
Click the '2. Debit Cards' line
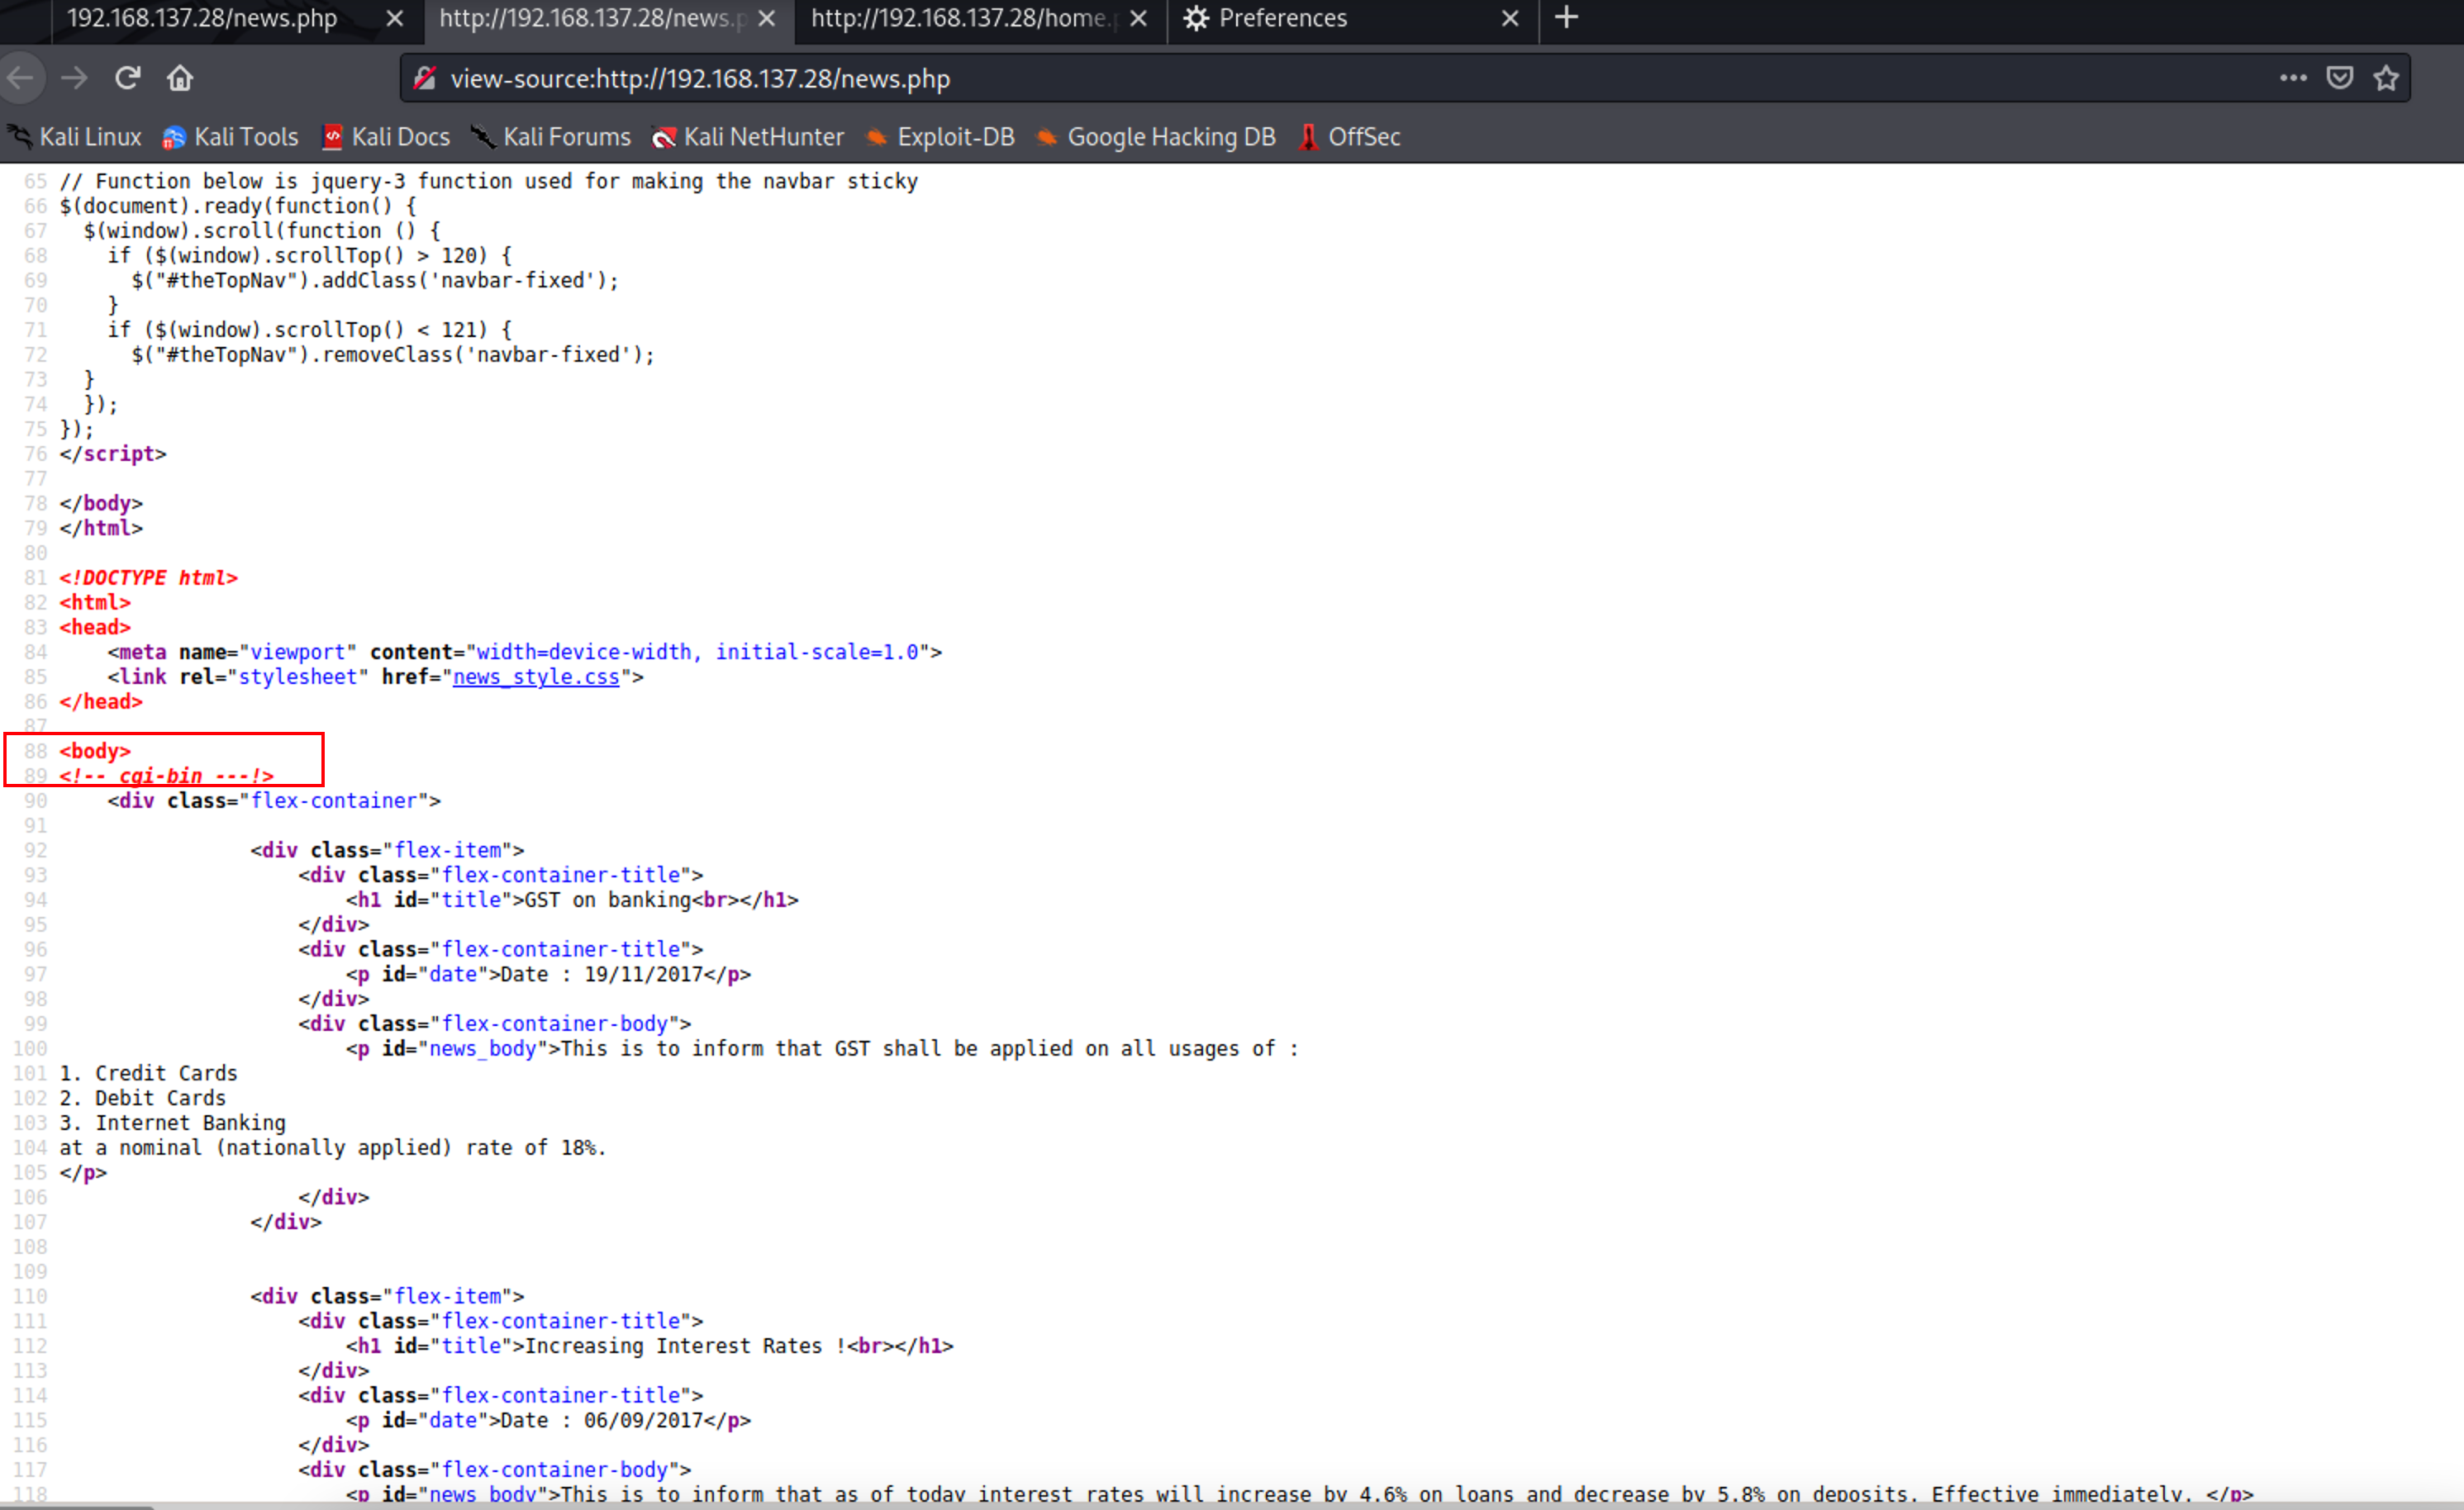tap(142, 1098)
